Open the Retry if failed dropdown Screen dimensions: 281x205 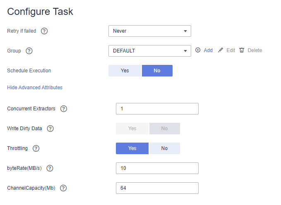tap(149, 31)
